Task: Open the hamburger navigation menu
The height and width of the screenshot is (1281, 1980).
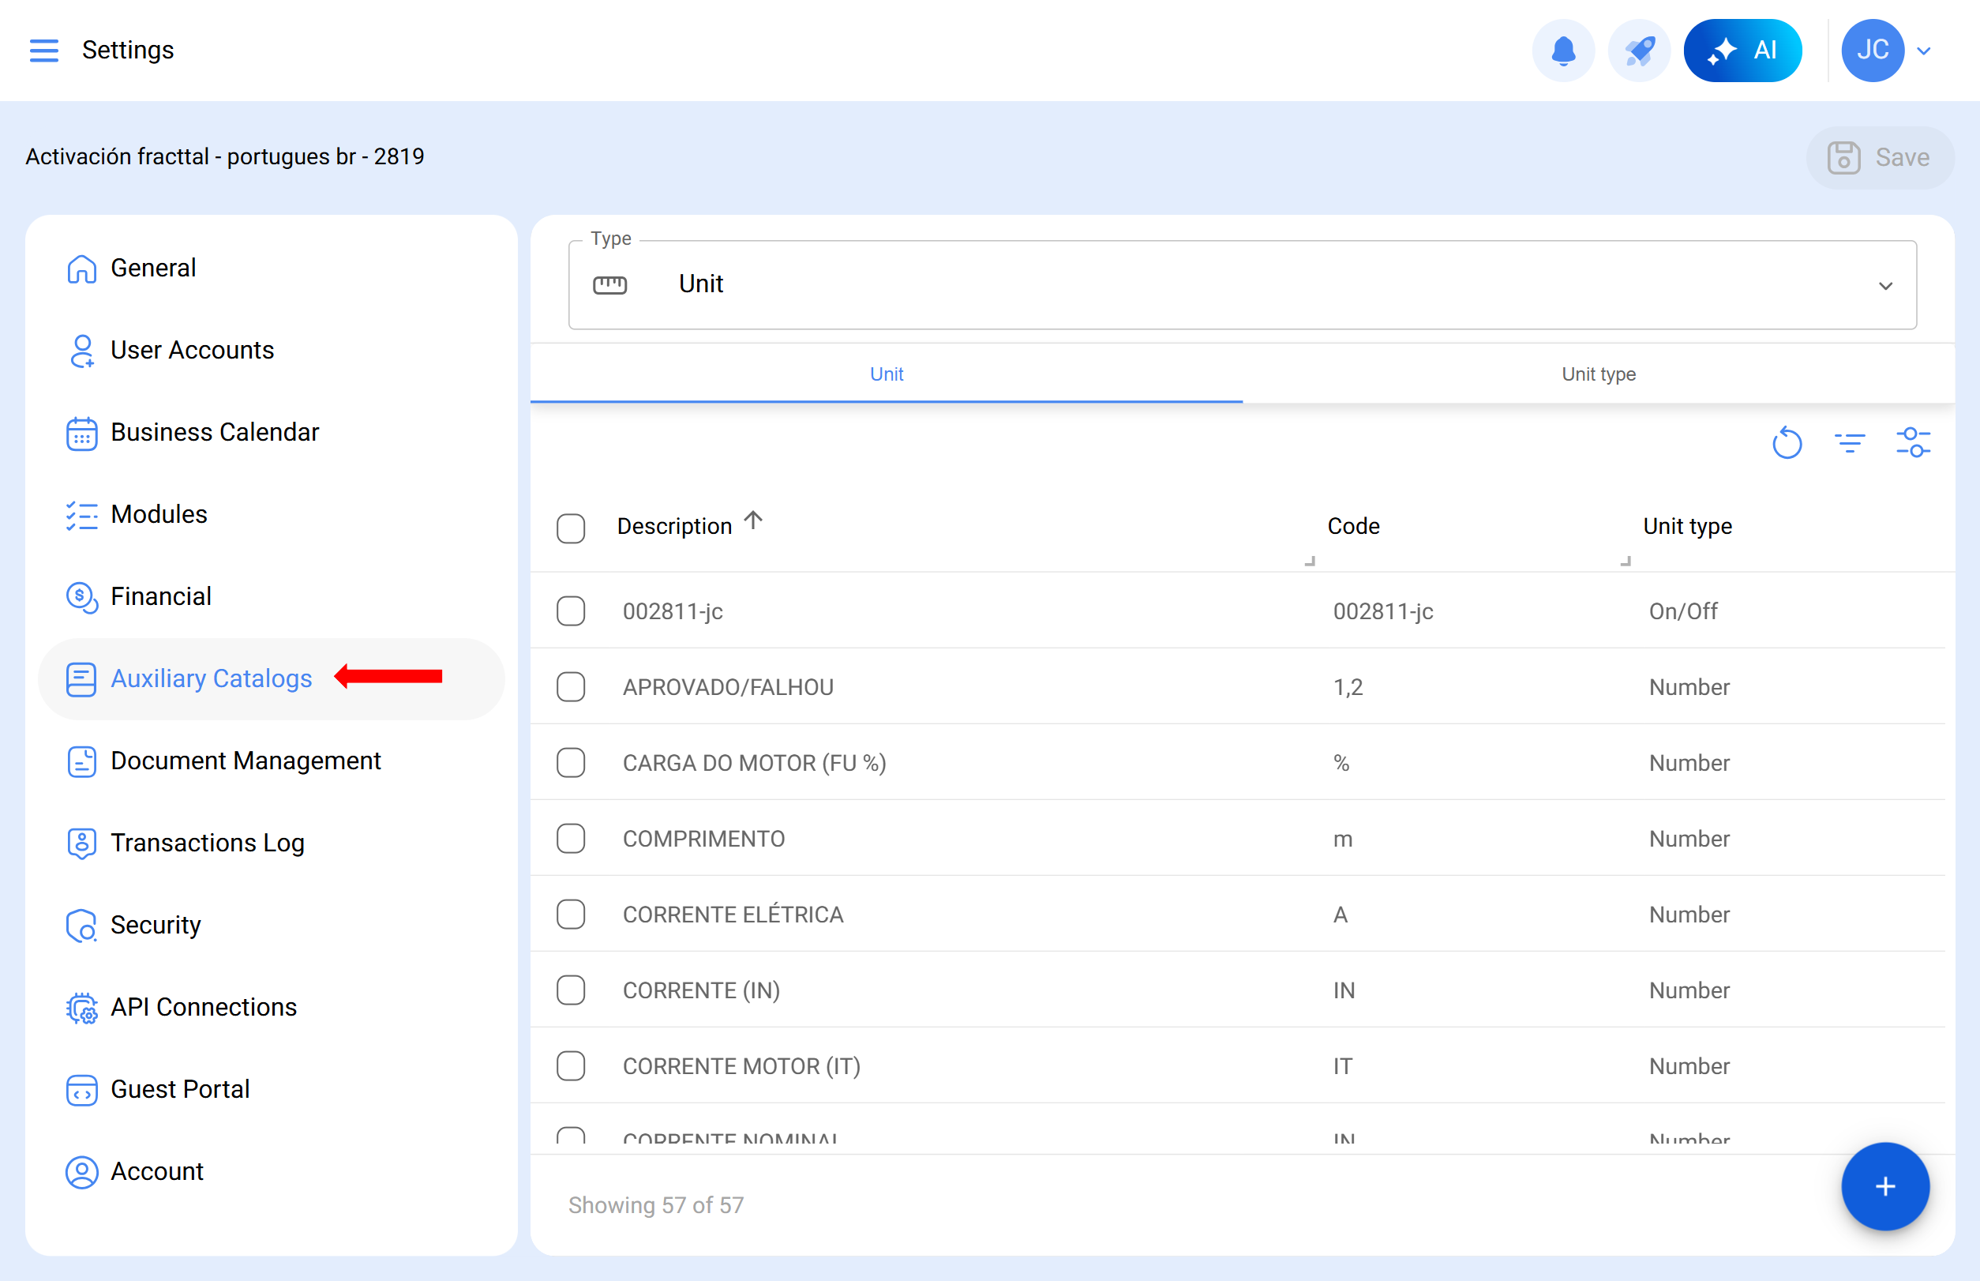Action: point(43,50)
